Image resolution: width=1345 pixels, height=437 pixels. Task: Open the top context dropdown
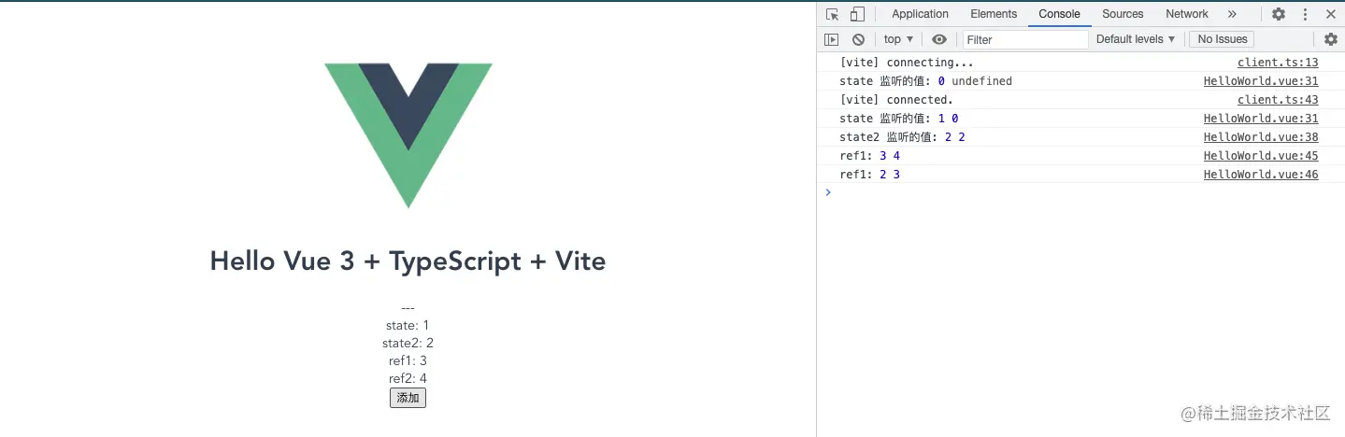point(898,39)
